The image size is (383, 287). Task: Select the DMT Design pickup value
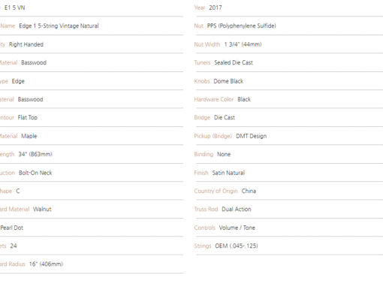click(x=252, y=136)
